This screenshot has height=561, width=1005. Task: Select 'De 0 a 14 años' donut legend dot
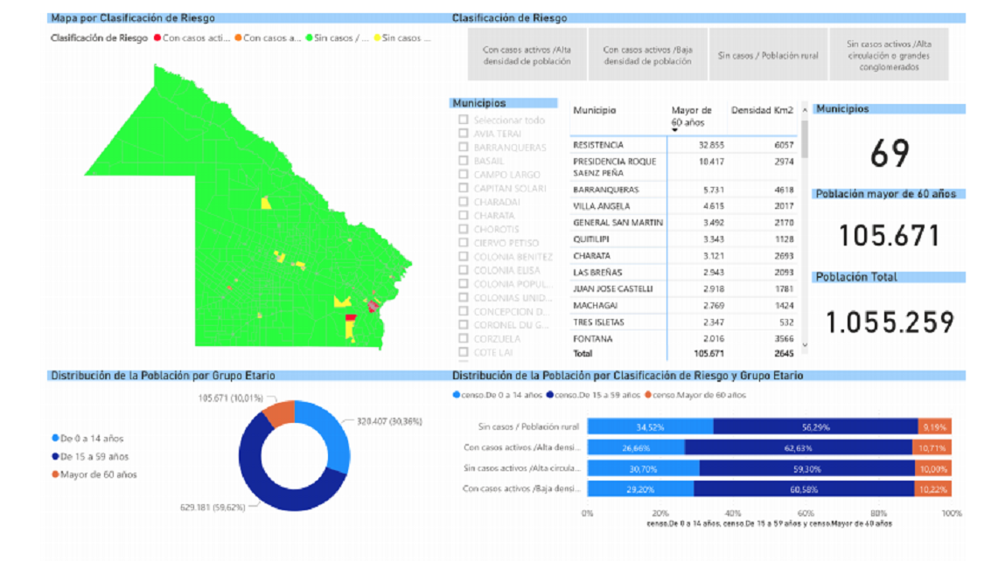point(56,438)
